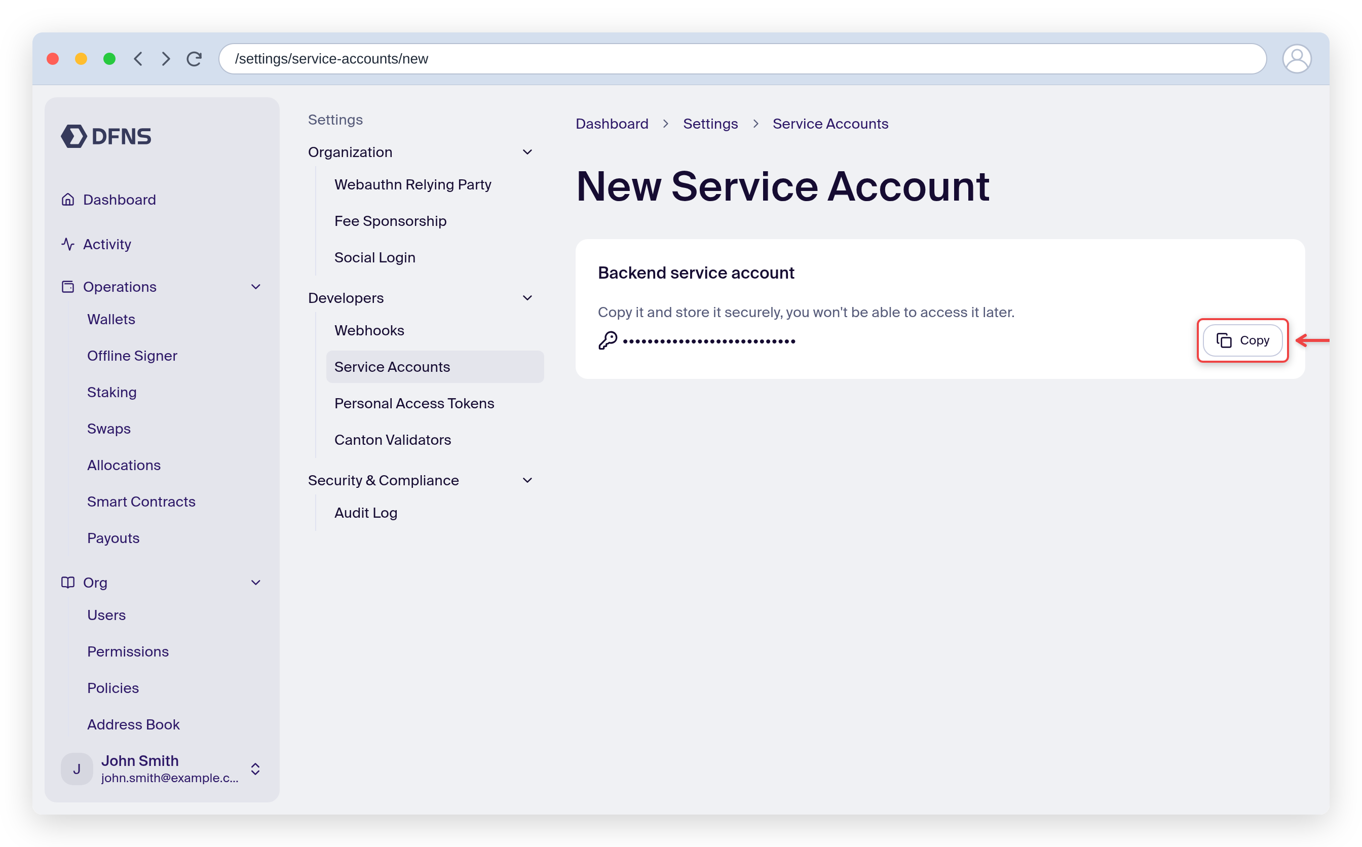Open Activity in the sidebar

(107, 244)
